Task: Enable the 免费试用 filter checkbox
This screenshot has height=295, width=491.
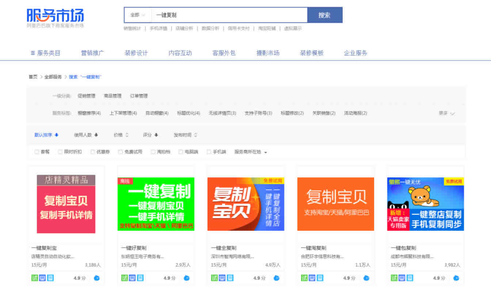Action: click(121, 152)
